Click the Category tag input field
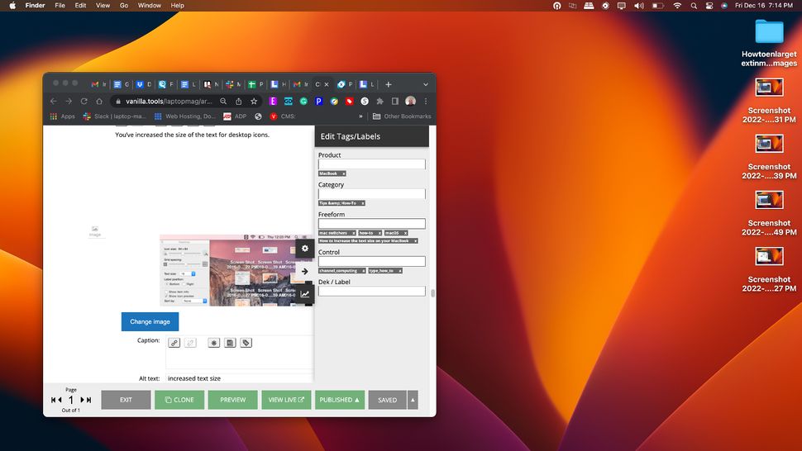This screenshot has width=802, height=451. pyautogui.click(x=372, y=194)
